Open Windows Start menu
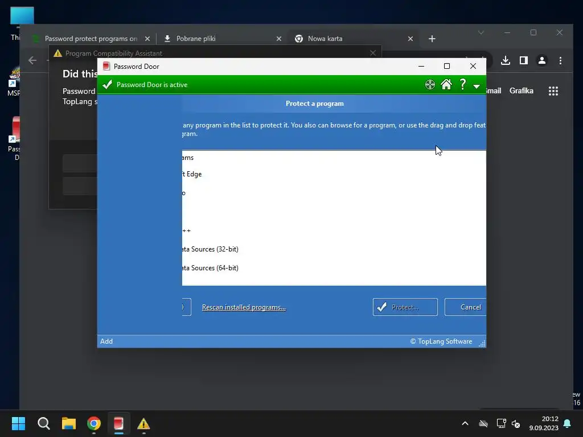This screenshot has height=437, width=583. [x=18, y=423]
